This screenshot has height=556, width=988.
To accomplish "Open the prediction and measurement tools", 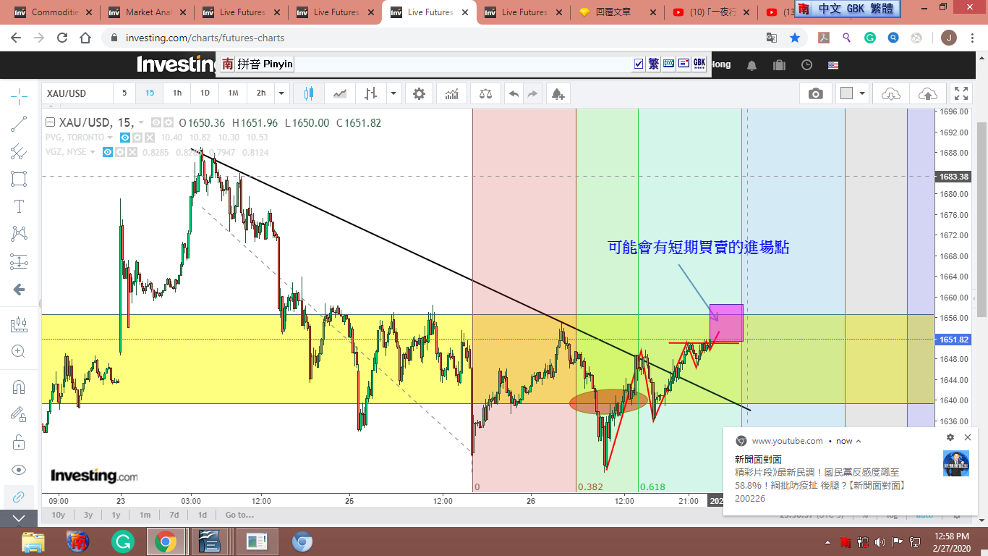I will point(19,261).
